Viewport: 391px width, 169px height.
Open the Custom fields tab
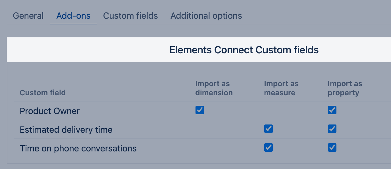(130, 16)
